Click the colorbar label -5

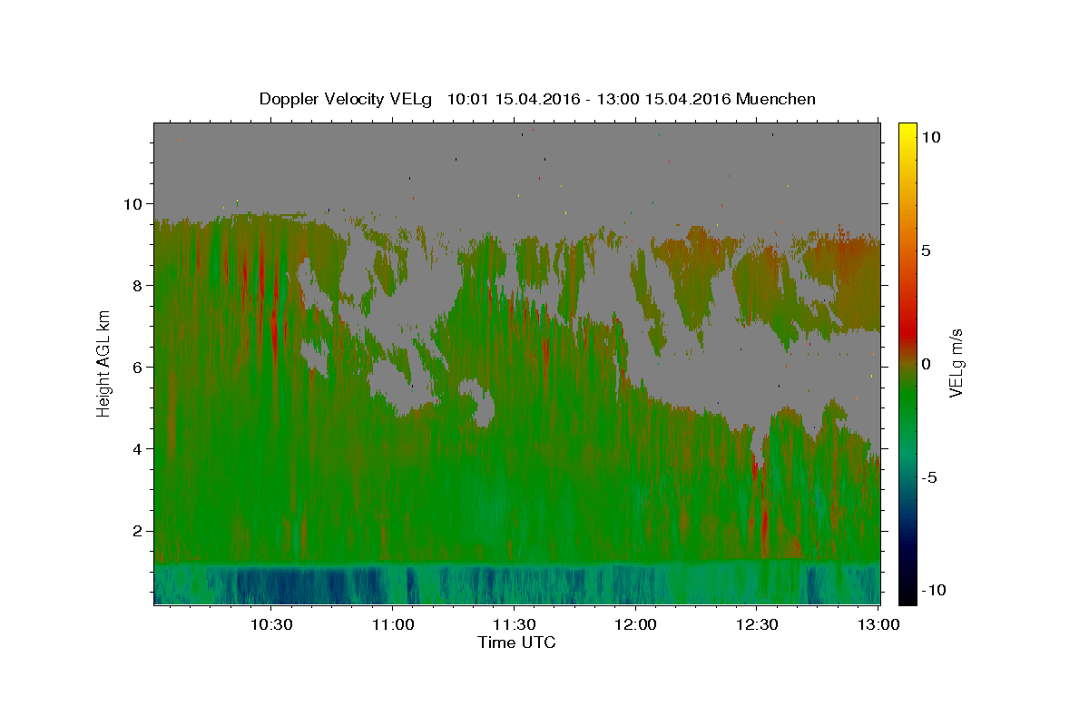pyautogui.click(x=930, y=477)
